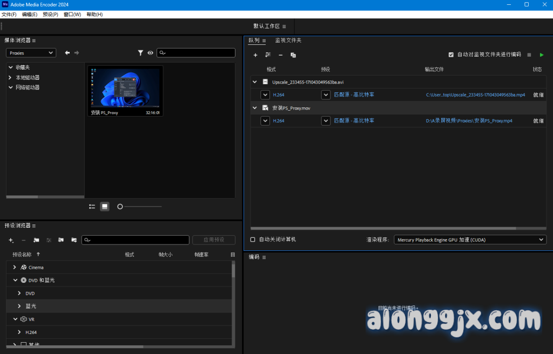Screen dimensions: 553x354
Task: Open the 渲染程序 Mercury Playback Engine dropdown
Action: click(469, 240)
